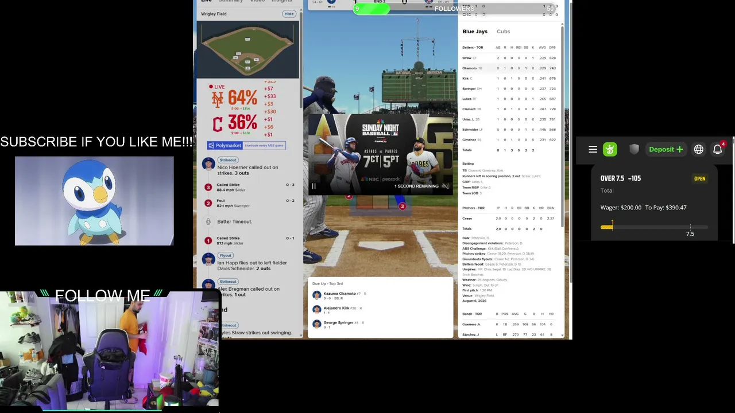Click 'Ian Happ flies out' play description

click(252, 266)
